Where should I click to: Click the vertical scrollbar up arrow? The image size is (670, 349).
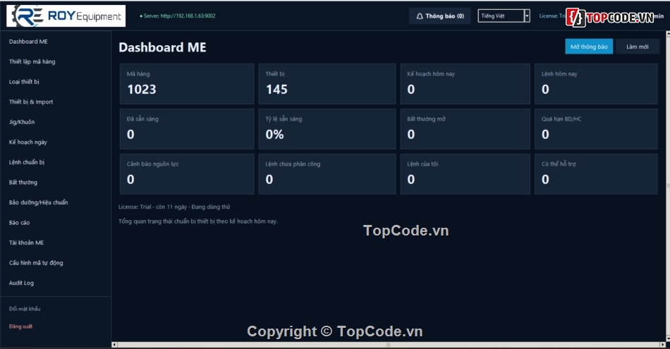tap(668, 34)
